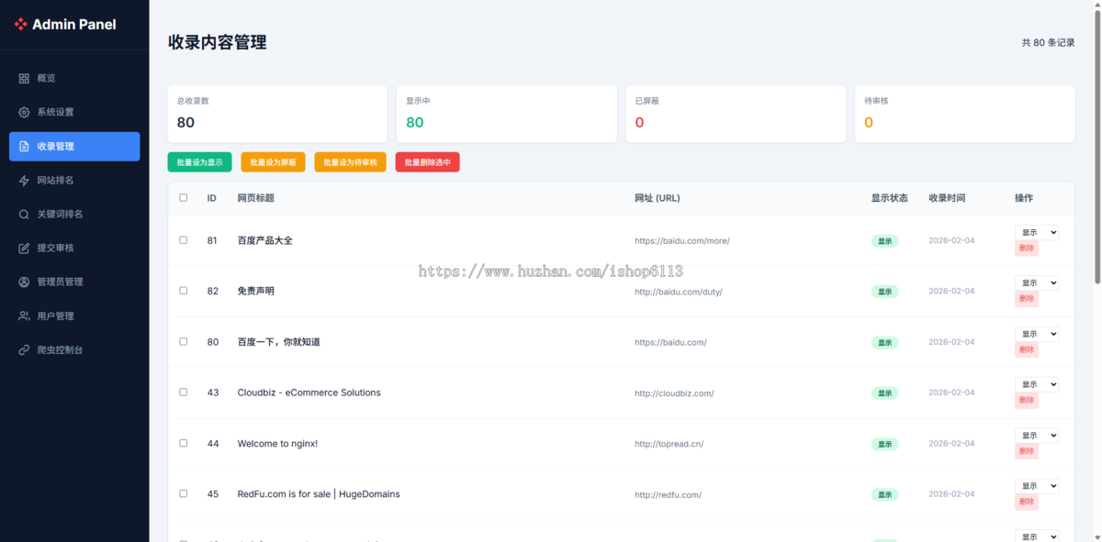Tick the checkbox for RedFu.com row
Image resolution: width=1102 pixels, height=542 pixels.
click(x=184, y=493)
